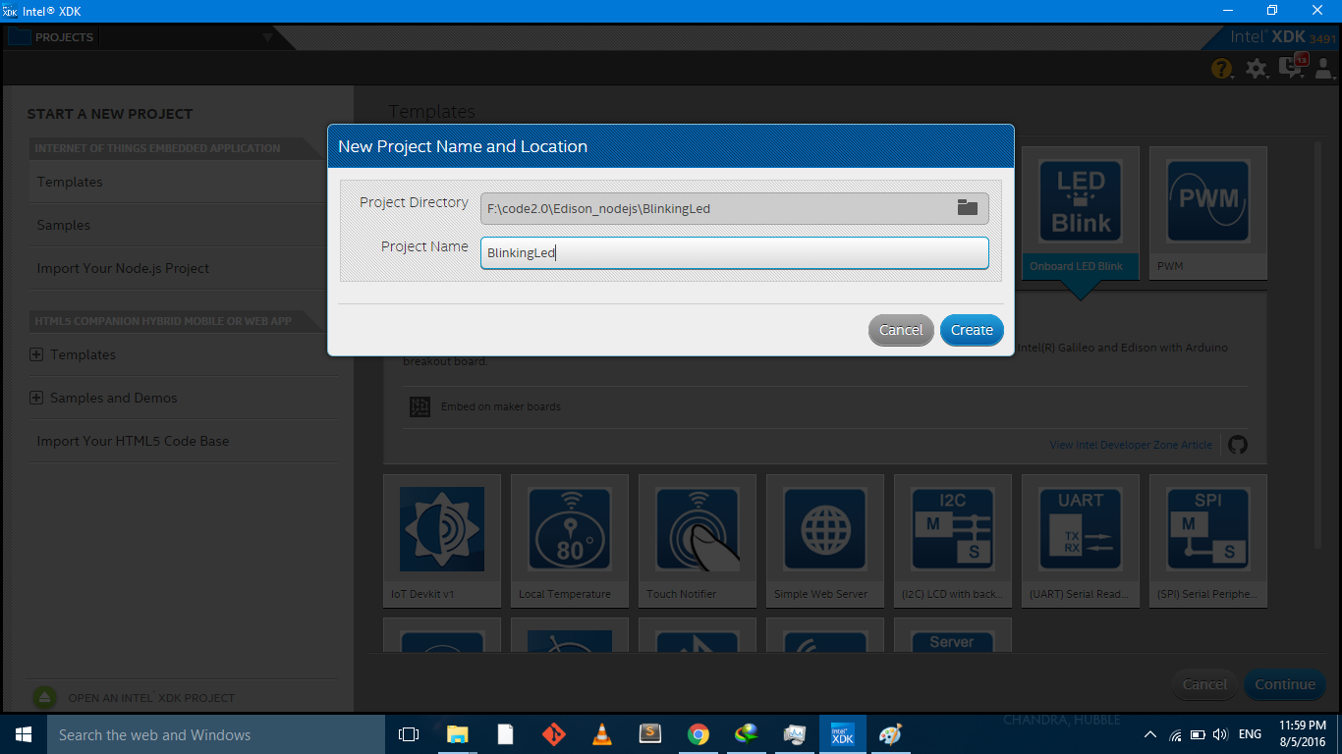Click the Continue button
The image size is (1342, 754).
pyautogui.click(x=1284, y=684)
